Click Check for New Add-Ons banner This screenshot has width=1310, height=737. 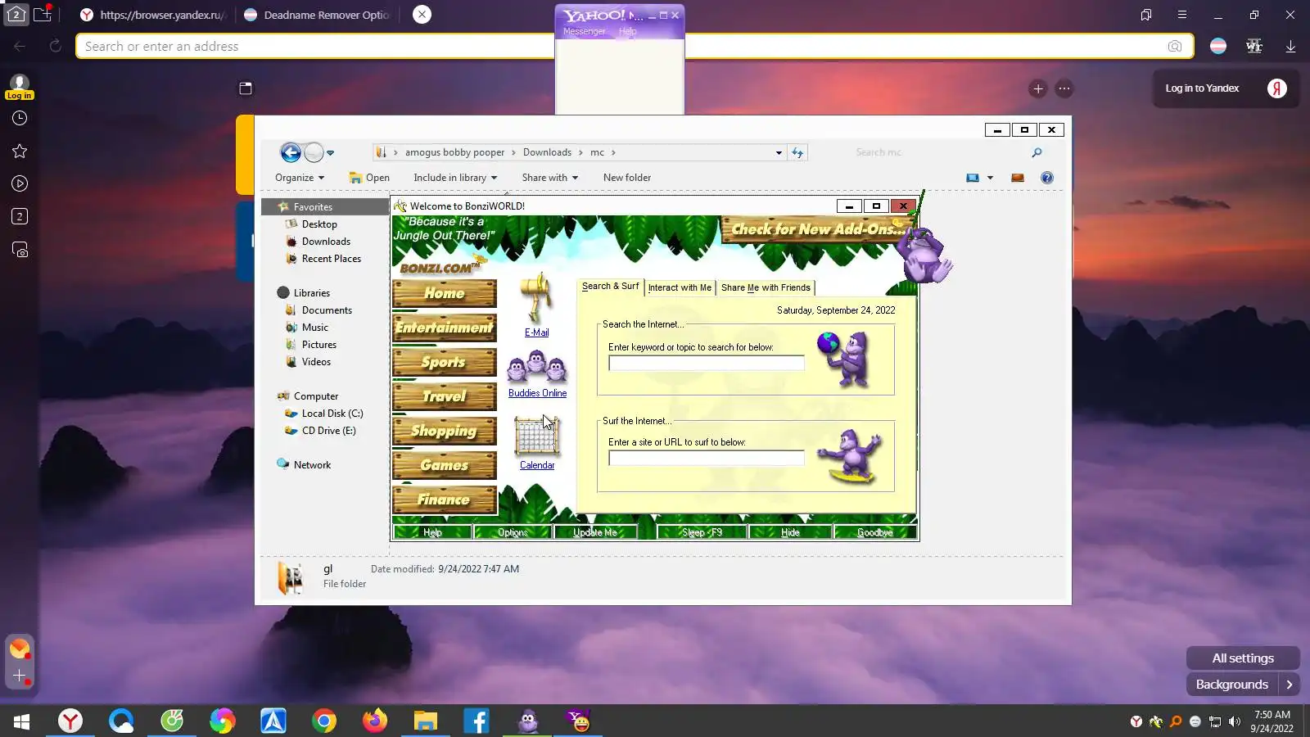pos(816,229)
